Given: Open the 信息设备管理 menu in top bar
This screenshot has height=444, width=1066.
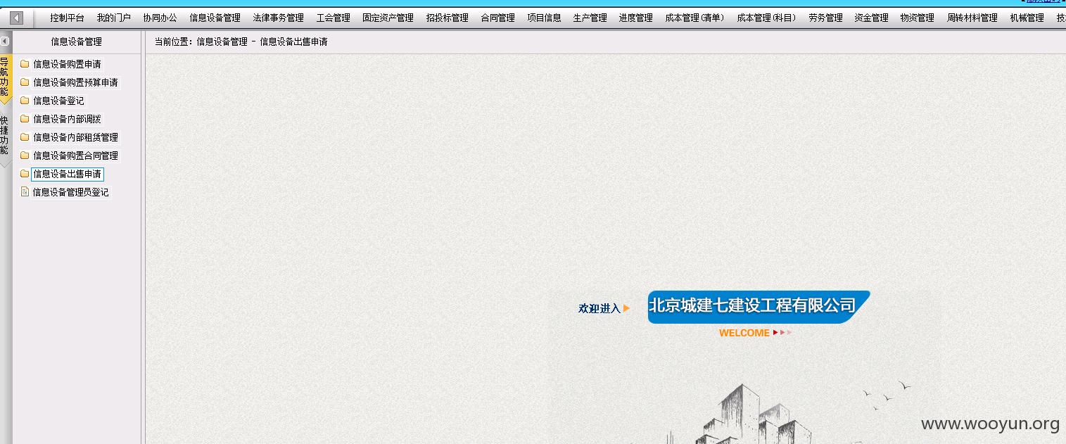Looking at the screenshot, I should [215, 18].
